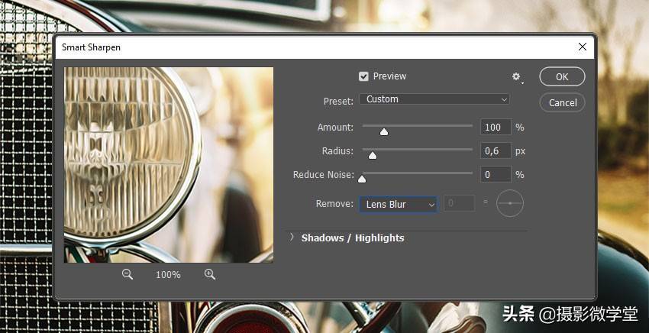This screenshot has width=649, height=333.
Task: Click the Amount slider handle
Action: click(384, 131)
